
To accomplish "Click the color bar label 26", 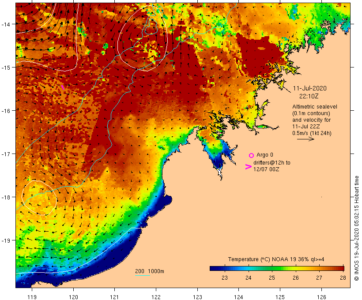I will coord(295,277).
